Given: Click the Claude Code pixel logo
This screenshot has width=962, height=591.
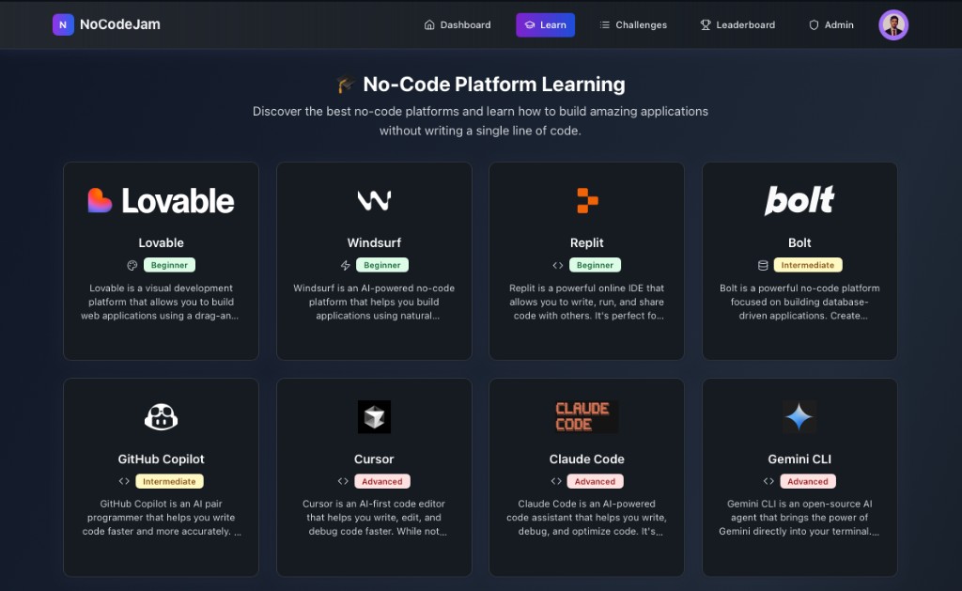Looking at the screenshot, I should pyautogui.click(x=587, y=416).
